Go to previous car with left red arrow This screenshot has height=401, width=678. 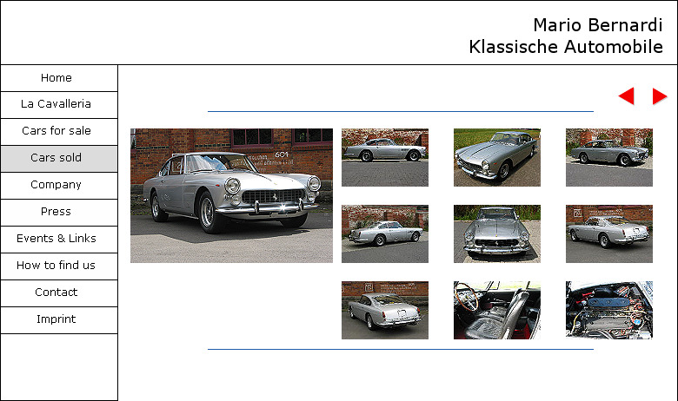coord(626,95)
